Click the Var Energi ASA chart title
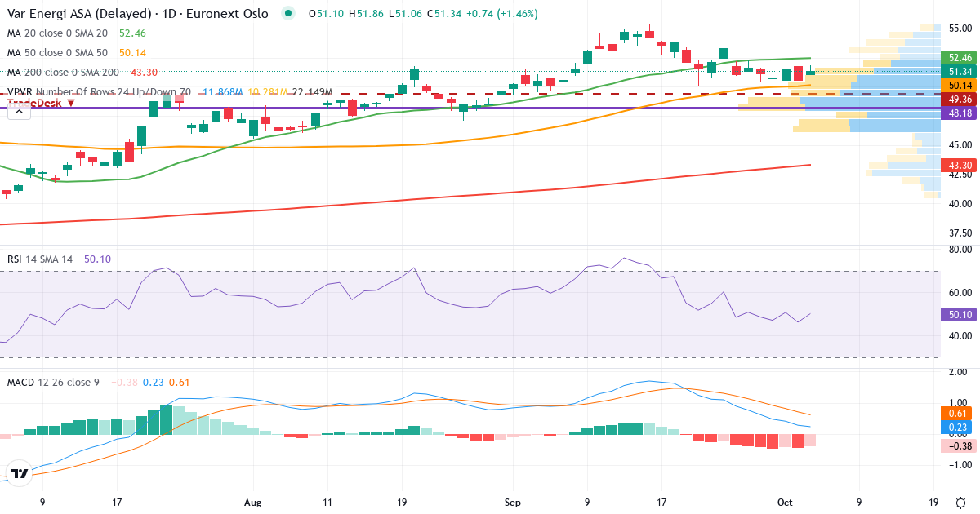This screenshot has width=980, height=514. [x=137, y=14]
